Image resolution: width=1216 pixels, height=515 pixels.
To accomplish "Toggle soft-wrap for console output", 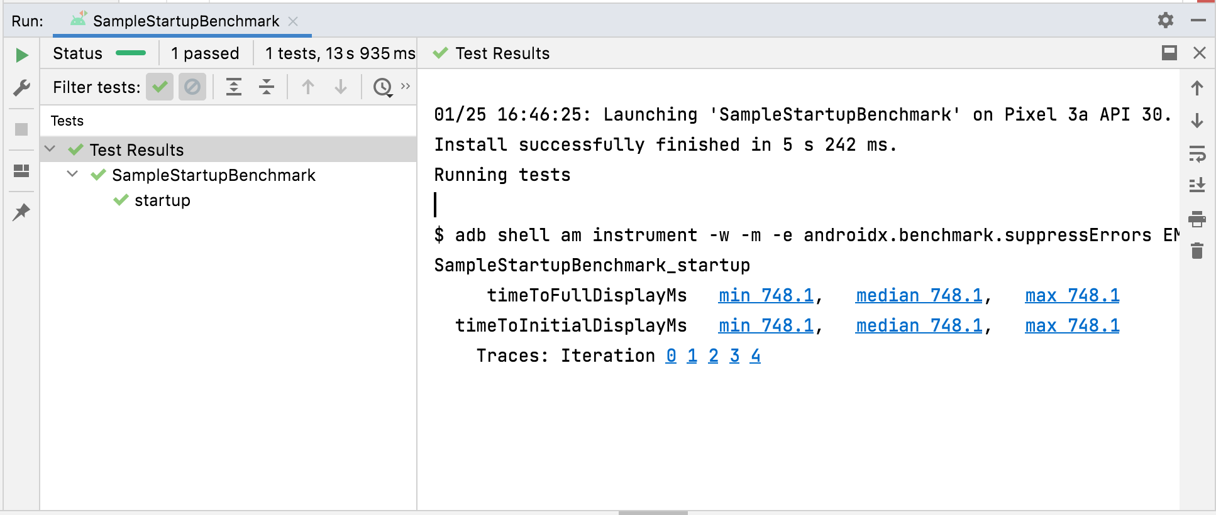I will (x=1197, y=153).
